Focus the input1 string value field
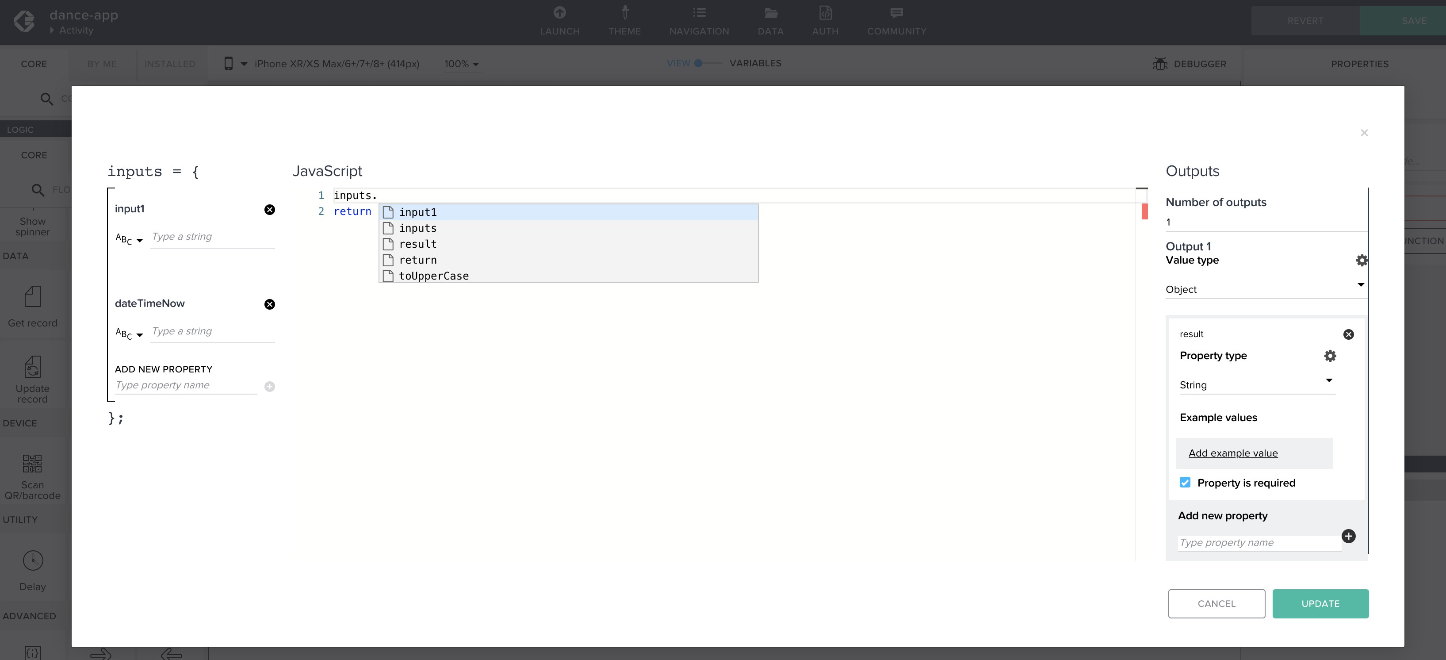The width and height of the screenshot is (1446, 660). 213,237
